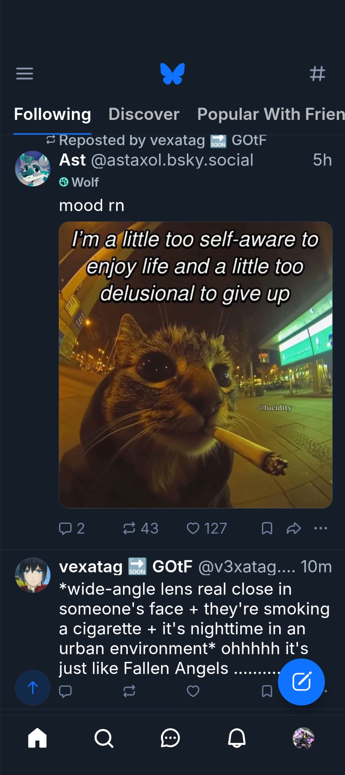The height and width of the screenshot is (775, 345).
Task: Open the hashtag feeds page
Action: click(317, 74)
